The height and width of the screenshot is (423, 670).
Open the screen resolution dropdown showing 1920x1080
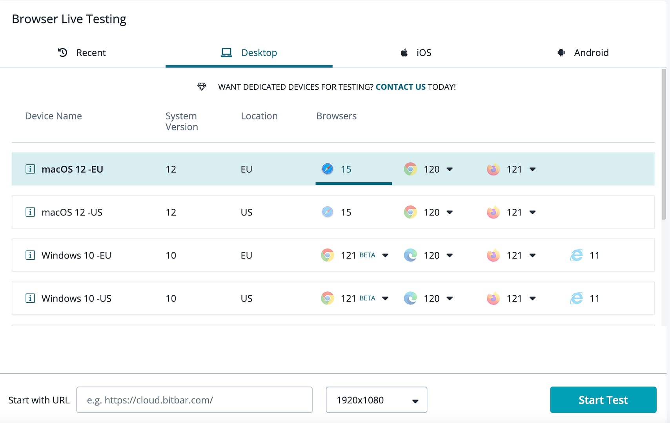[x=376, y=400]
